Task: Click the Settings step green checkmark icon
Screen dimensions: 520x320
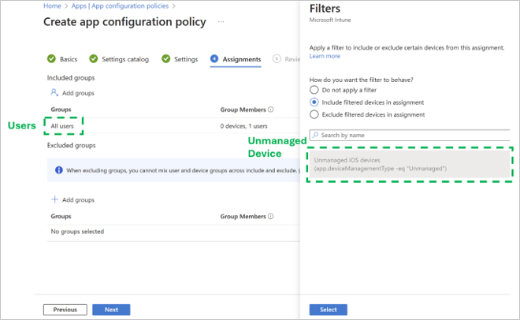Action: (x=166, y=58)
